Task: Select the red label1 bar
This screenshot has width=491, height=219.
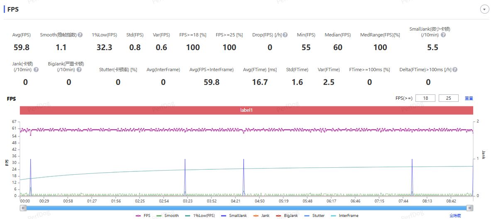Action: tap(247, 110)
